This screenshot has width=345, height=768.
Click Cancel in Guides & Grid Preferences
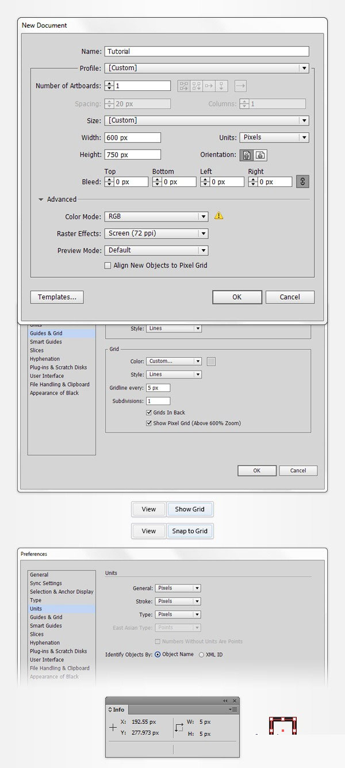pyautogui.click(x=298, y=471)
